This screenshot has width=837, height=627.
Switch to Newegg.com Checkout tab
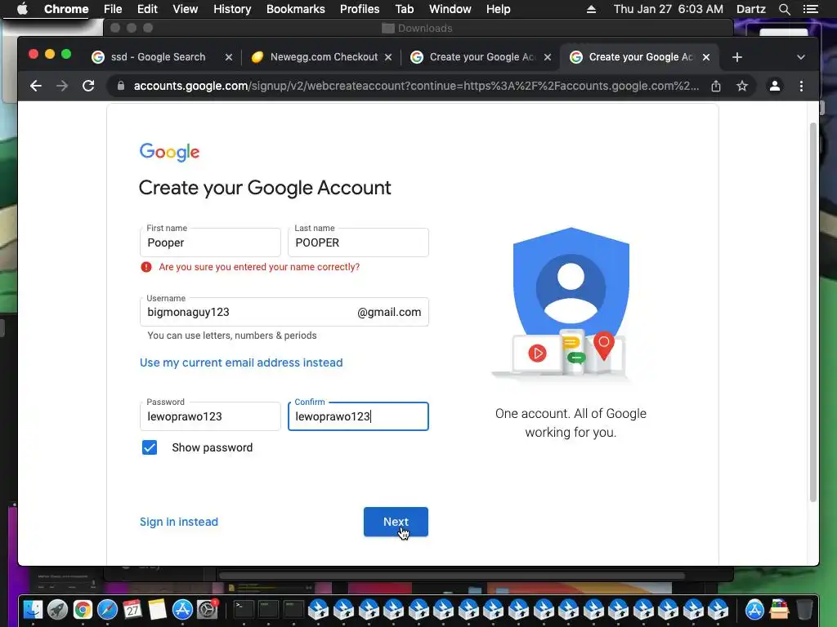(x=324, y=57)
